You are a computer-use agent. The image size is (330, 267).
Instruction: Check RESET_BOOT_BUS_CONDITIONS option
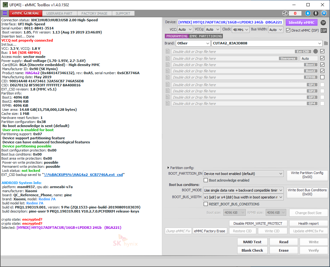(x=206, y=204)
